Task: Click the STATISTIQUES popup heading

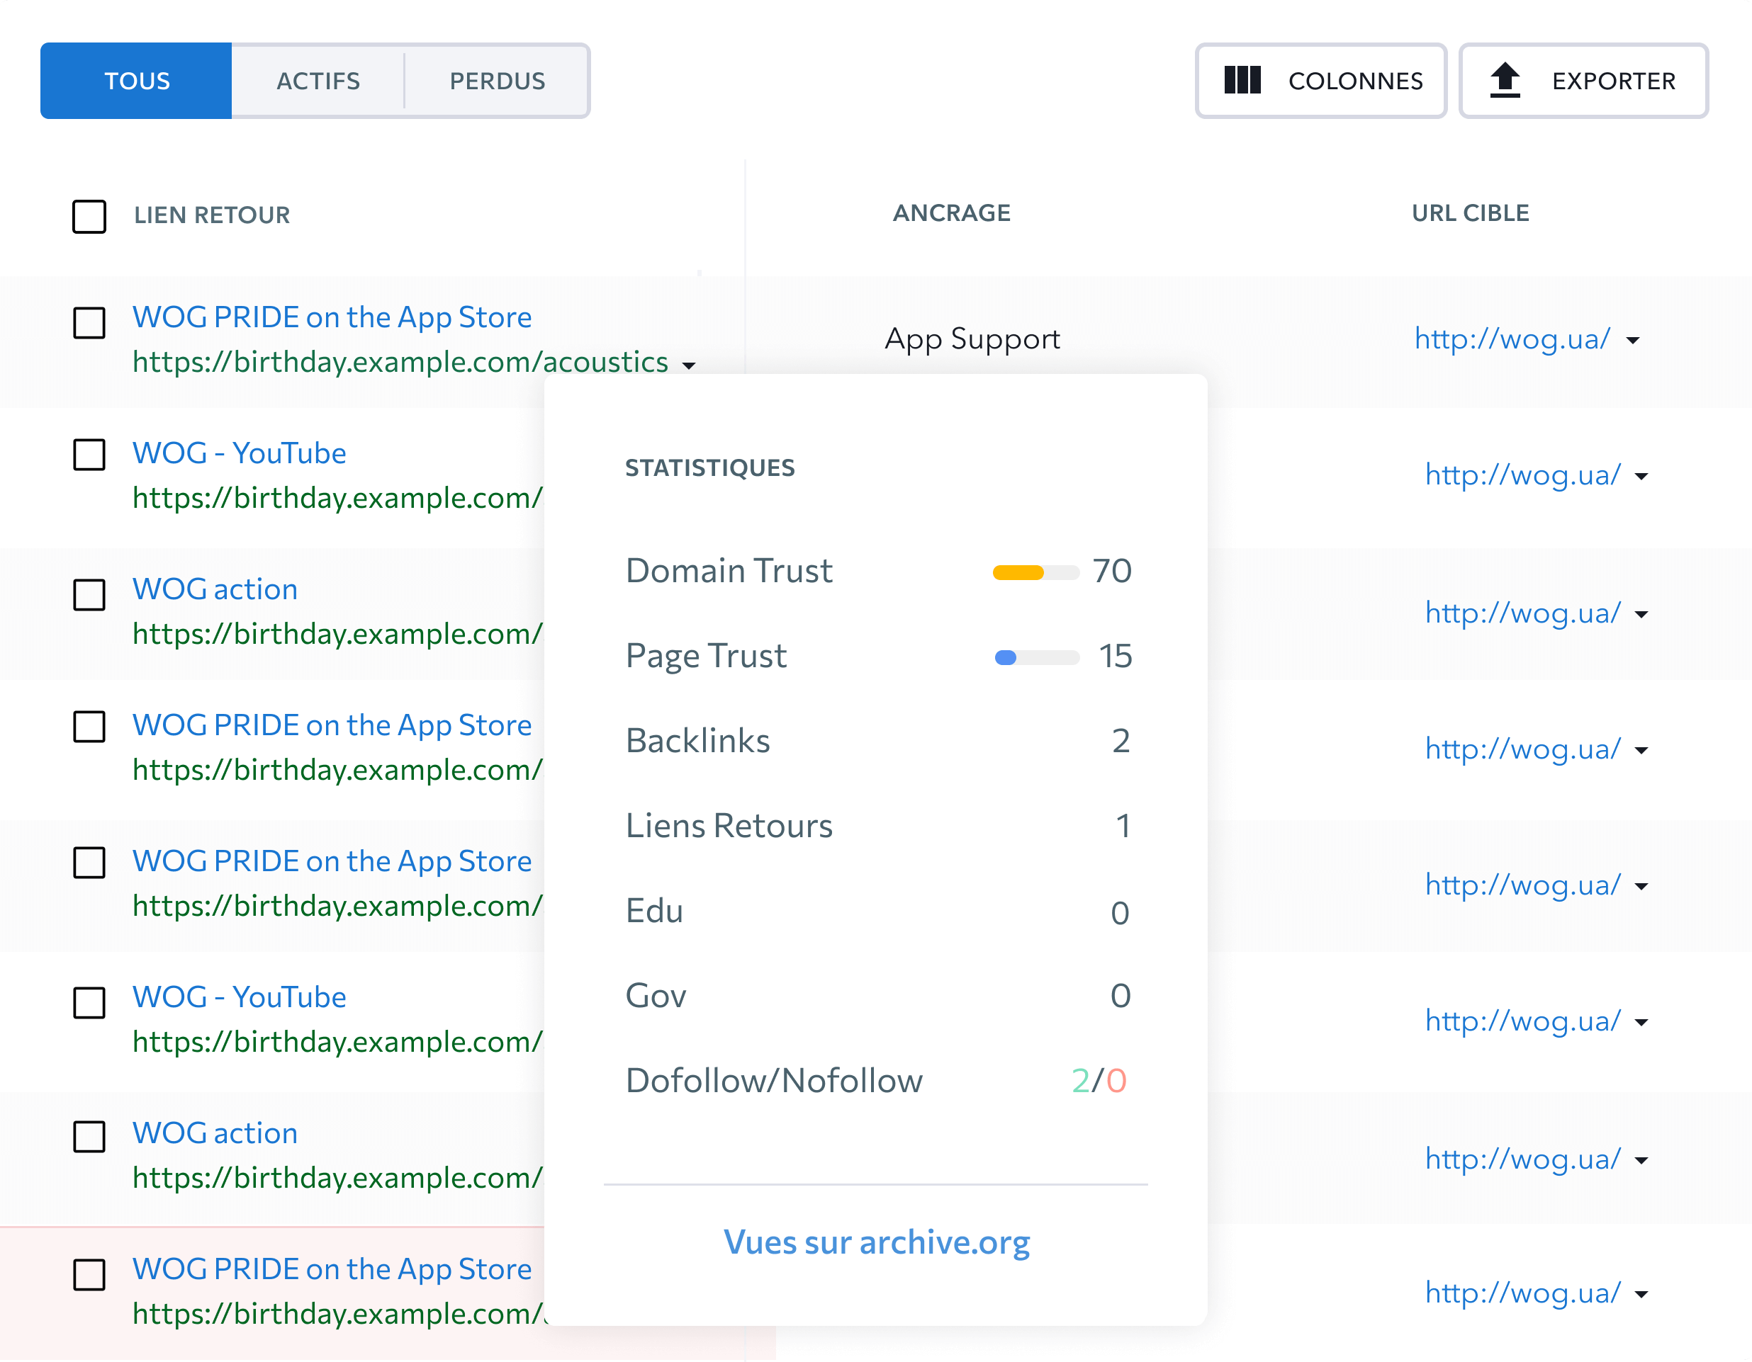Action: [x=710, y=467]
